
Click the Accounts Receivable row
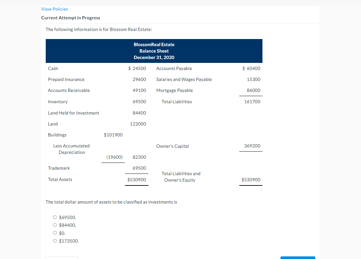69,90
